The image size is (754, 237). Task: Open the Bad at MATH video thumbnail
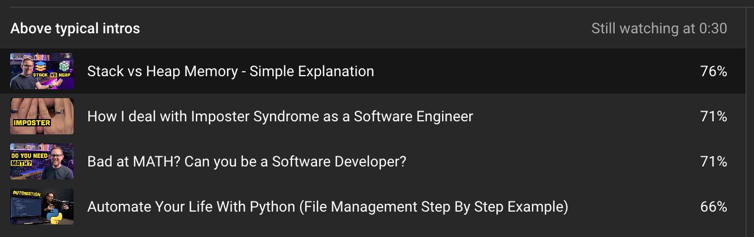point(42,161)
